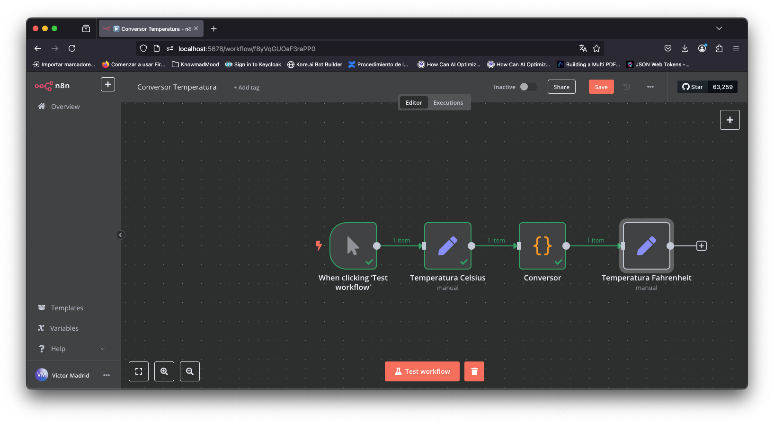Open the KnowmadMood bookmarks folder
Screen dimensions: 774x424
coord(196,64)
